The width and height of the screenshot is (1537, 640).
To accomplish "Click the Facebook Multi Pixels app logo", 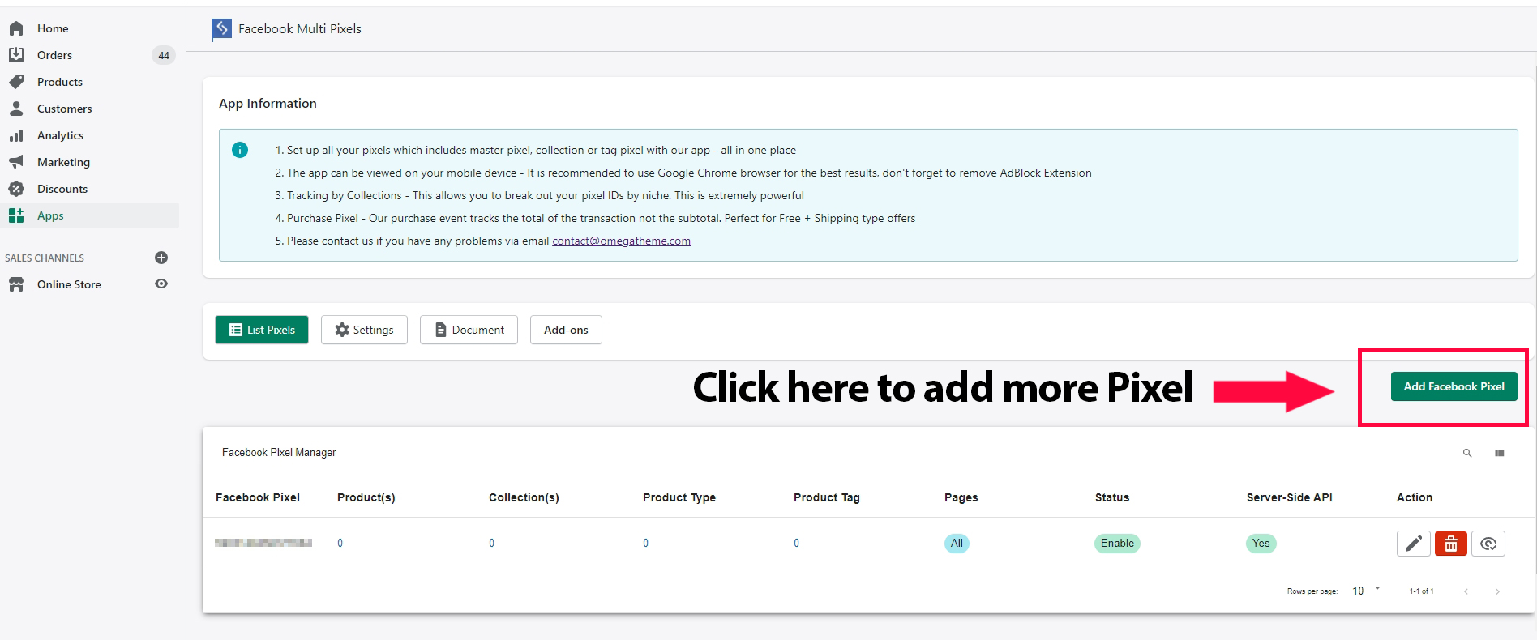I will coord(221,29).
